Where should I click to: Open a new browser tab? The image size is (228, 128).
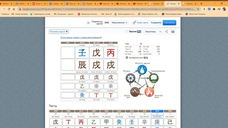201,4
